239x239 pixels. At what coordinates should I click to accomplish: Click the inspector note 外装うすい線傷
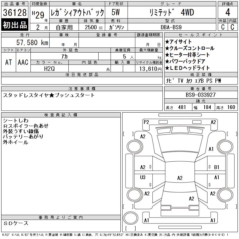21,131
